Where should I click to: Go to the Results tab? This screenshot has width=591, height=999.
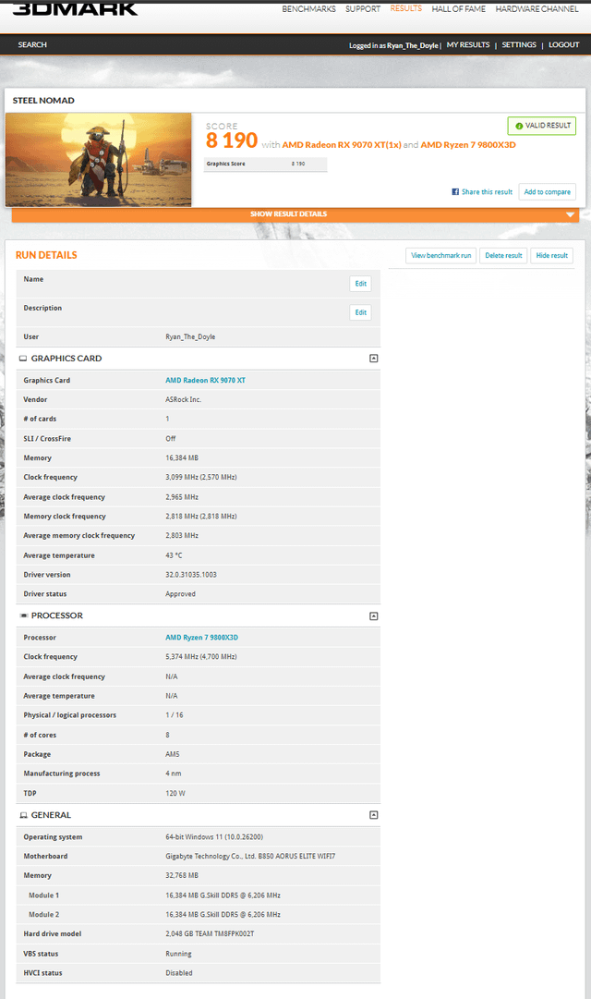(406, 8)
